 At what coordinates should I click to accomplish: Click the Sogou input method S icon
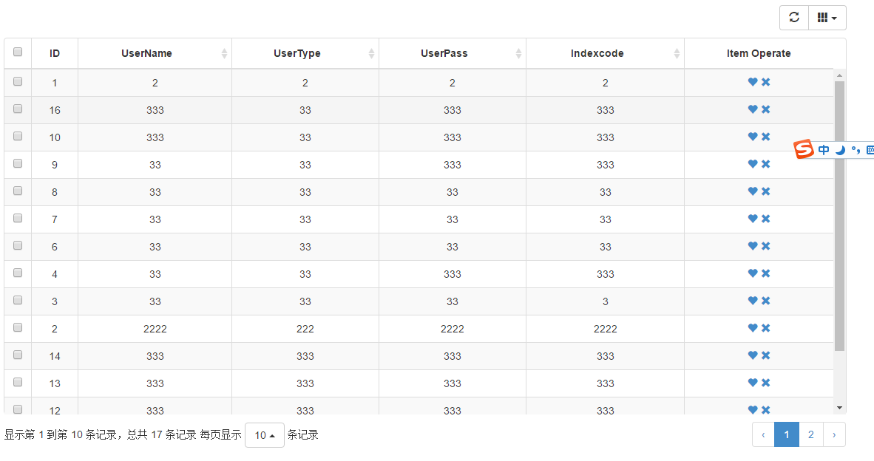click(x=804, y=149)
